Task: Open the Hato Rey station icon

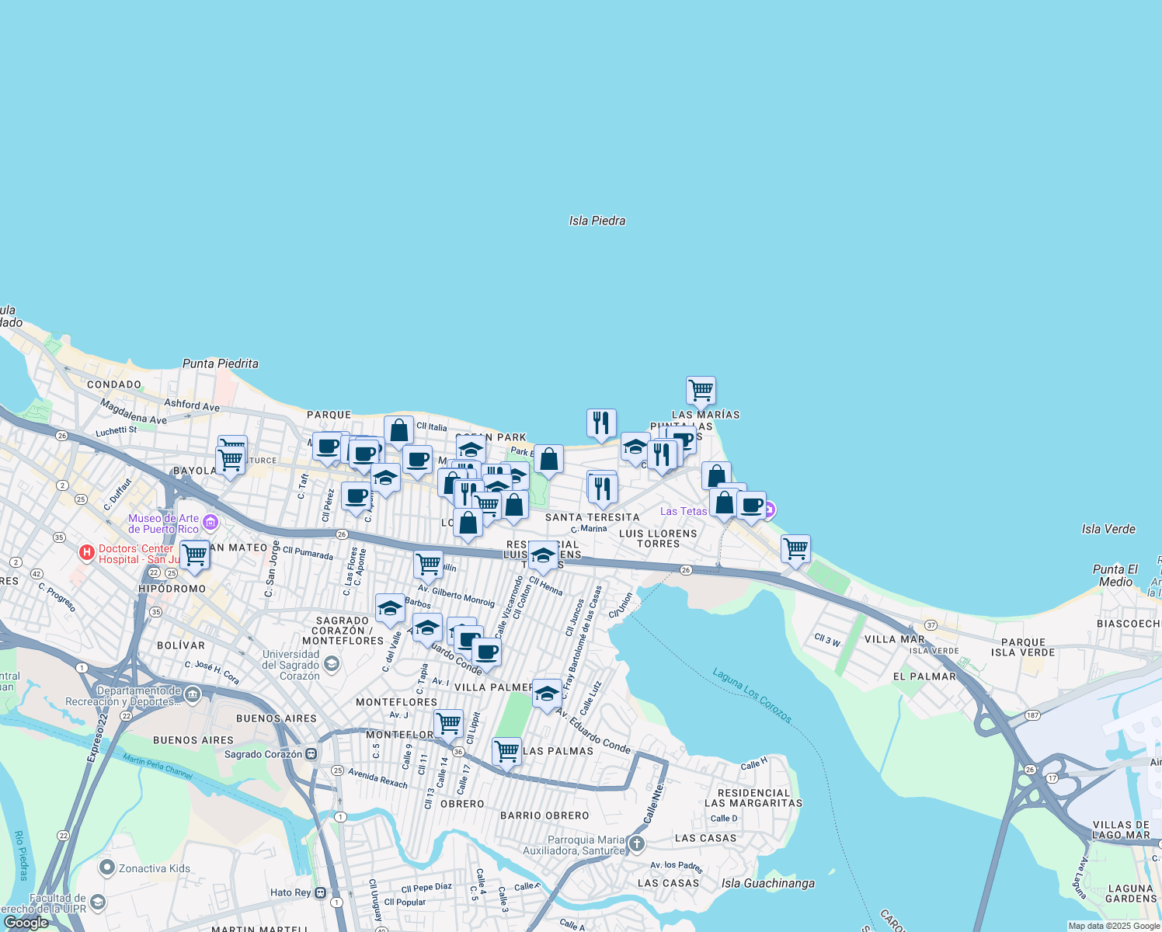Action: [x=320, y=892]
